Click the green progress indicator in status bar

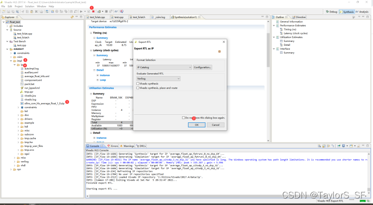[x=362, y=201]
